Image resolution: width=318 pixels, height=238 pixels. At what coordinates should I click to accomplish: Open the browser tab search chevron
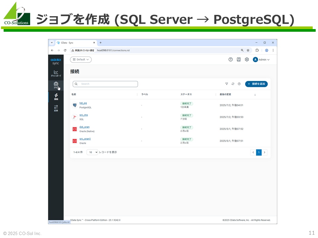click(52, 43)
